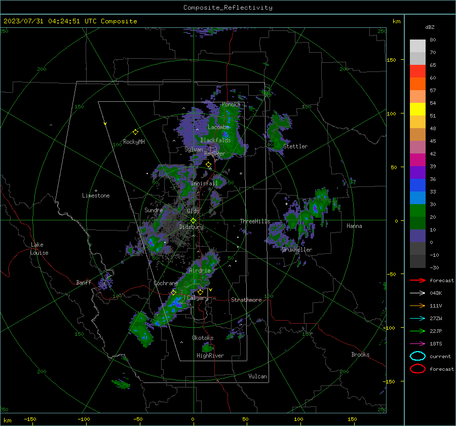Image resolution: width=456 pixels, height=426 pixels.
Task: Click the ThreeHills label
Action: coord(255,221)
